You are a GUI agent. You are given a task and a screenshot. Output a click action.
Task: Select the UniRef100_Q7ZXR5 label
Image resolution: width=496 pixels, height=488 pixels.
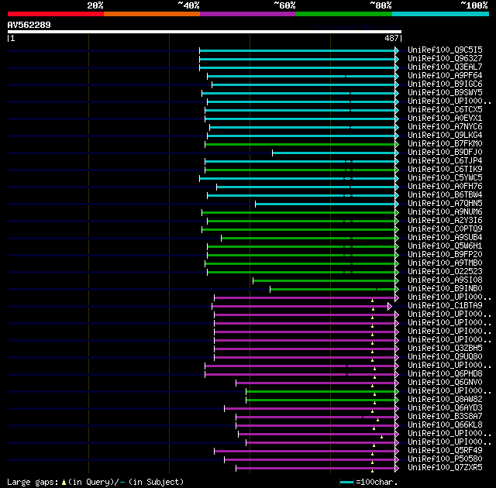(445, 468)
